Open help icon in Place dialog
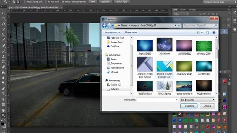 (x=214, y=33)
